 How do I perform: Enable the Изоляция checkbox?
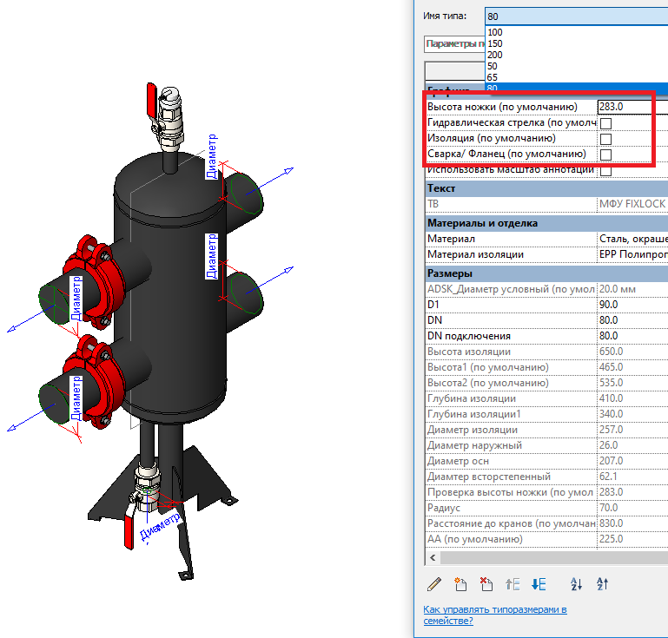606,139
